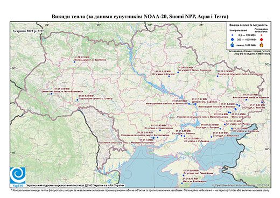Click the blue marker at Dniprostal, Dnipro
Image resolution: width=280 pixels, height=198 pixels.
click(x=195, y=104)
